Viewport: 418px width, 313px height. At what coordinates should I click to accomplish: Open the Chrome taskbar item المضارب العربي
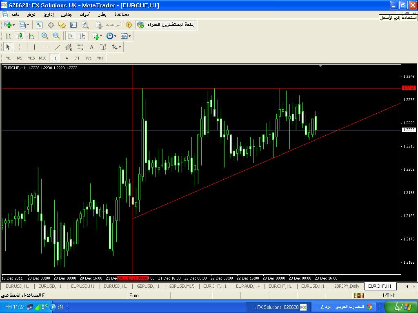[x=344, y=307]
